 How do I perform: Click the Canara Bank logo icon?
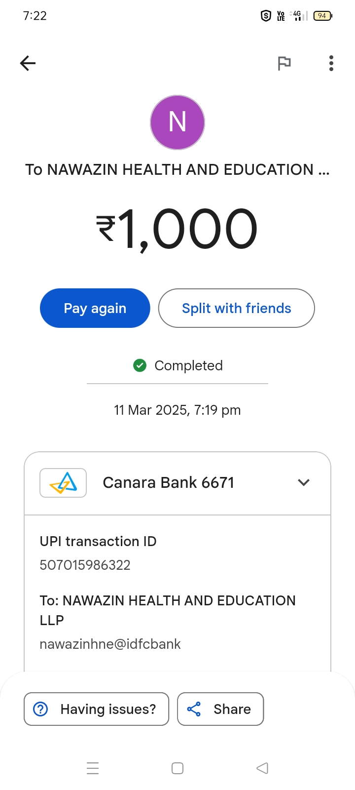(x=63, y=483)
